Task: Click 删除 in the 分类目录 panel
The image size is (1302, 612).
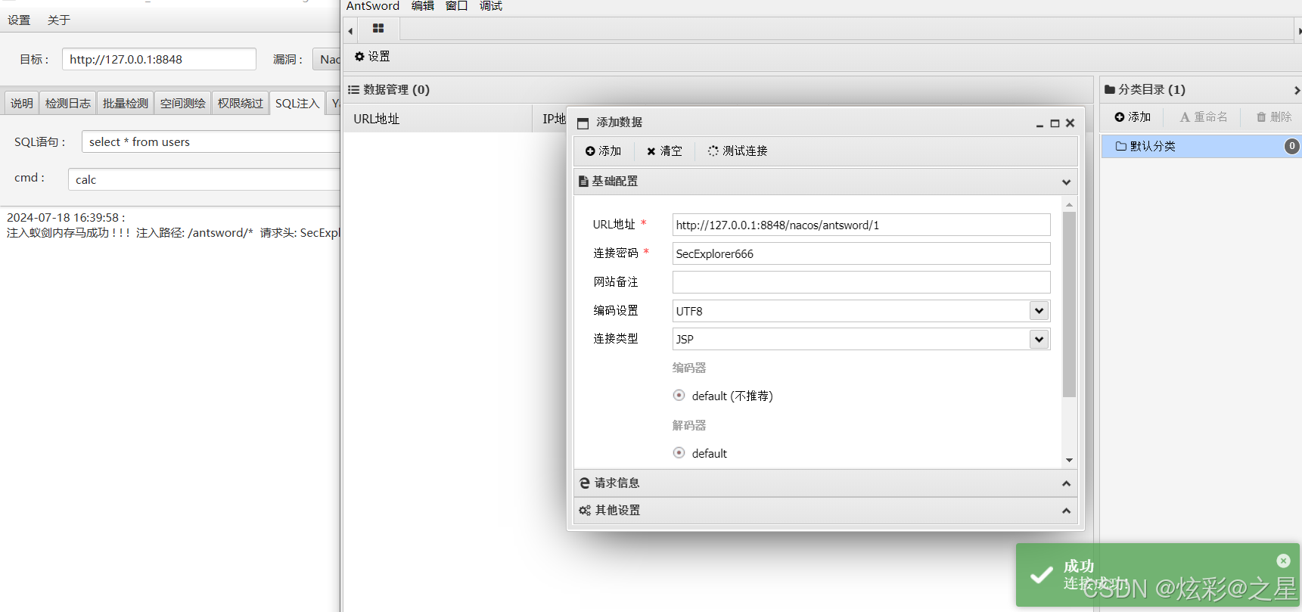Action: [1274, 117]
